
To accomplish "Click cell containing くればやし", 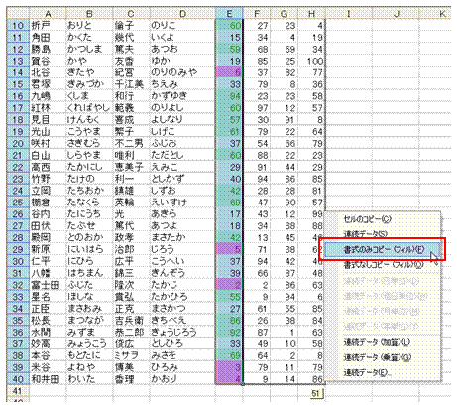I will (x=89, y=108).
